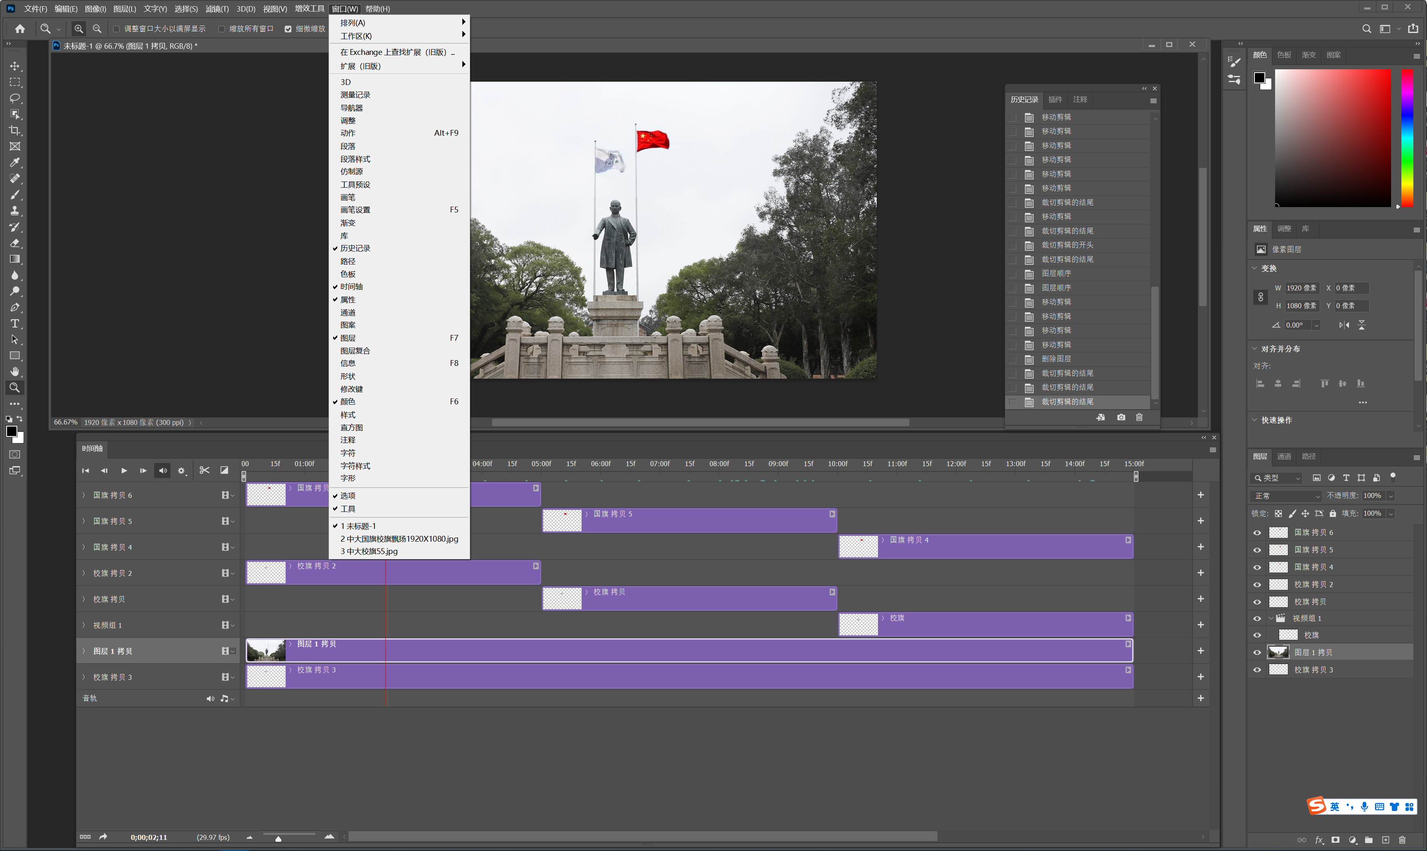The width and height of the screenshot is (1427, 851).
Task: Enable 缩放所有窗口 checkbox
Action: coord(222,29)
